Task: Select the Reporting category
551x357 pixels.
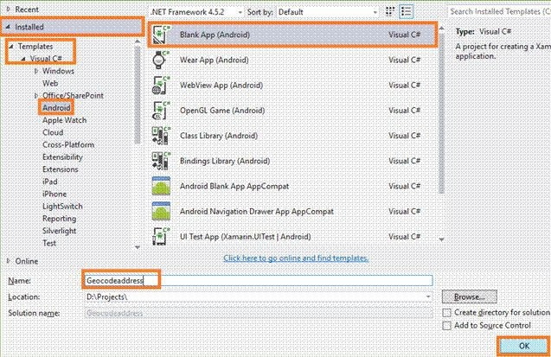Action: pyautogui.click(x=59, y=219)
